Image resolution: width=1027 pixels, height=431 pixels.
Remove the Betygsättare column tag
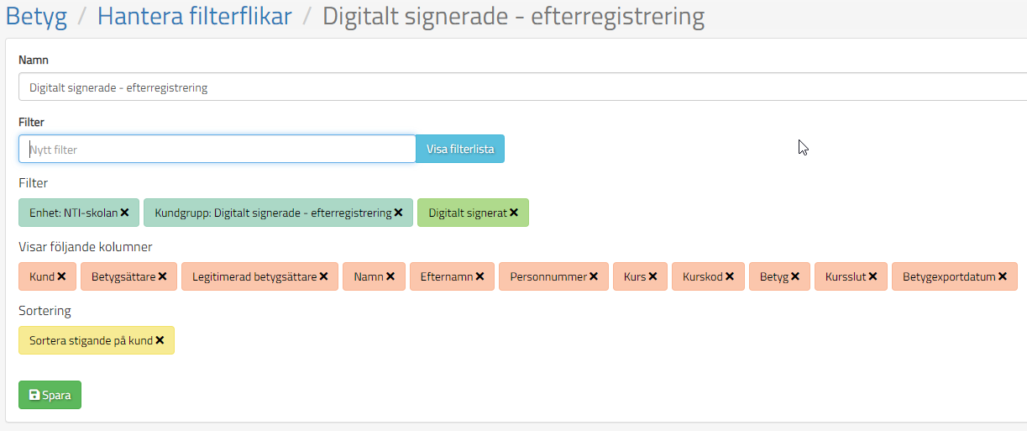[x=162, y=276]
